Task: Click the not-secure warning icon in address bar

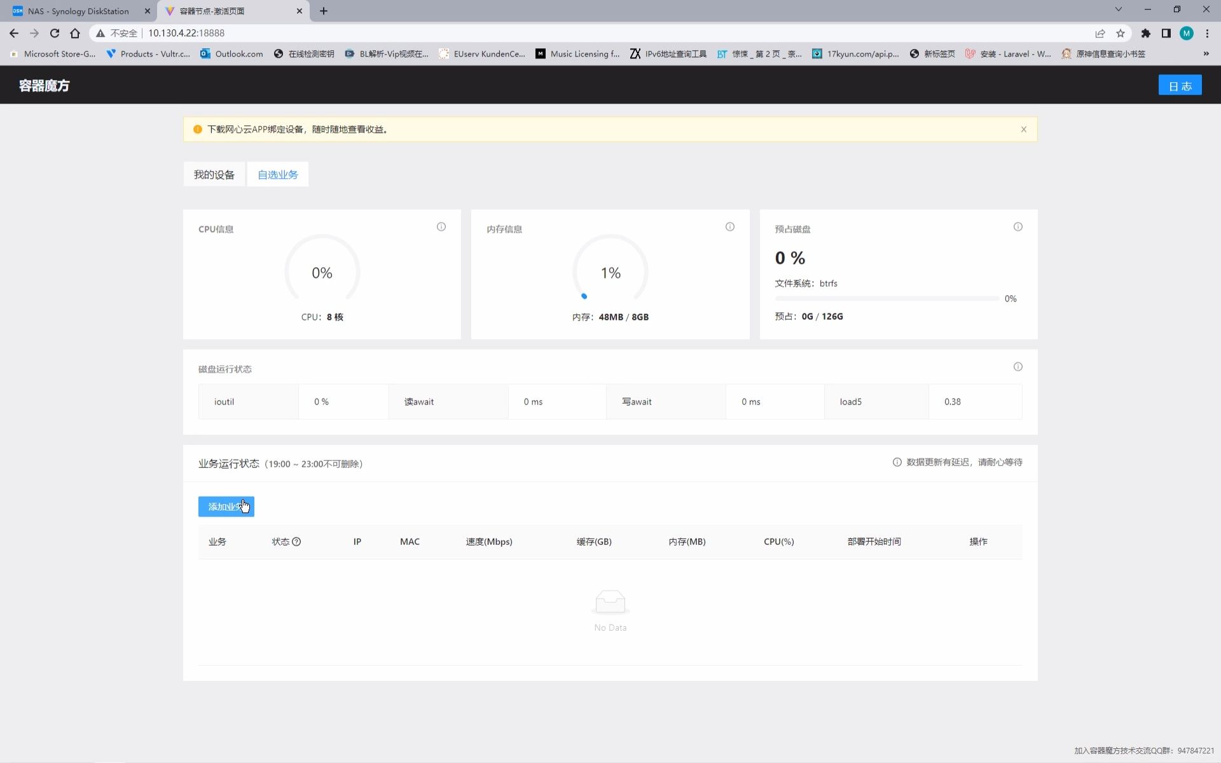Action: pos(100,33)
